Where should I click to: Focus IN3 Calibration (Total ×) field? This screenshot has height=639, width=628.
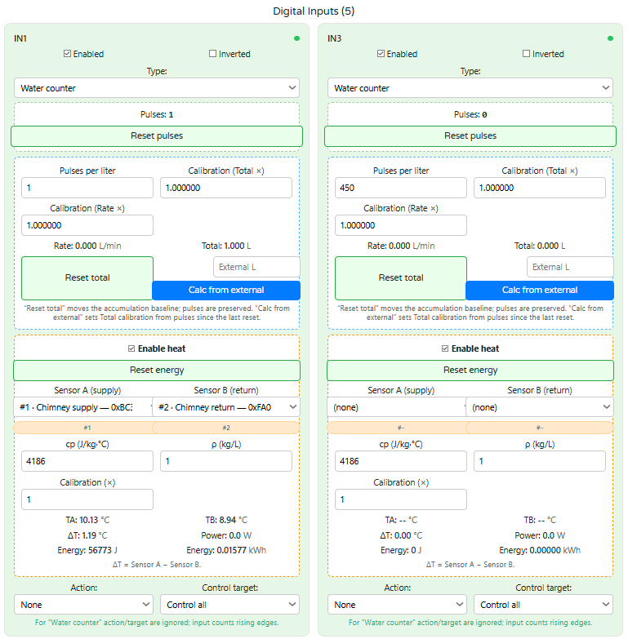tap(540, 188)
